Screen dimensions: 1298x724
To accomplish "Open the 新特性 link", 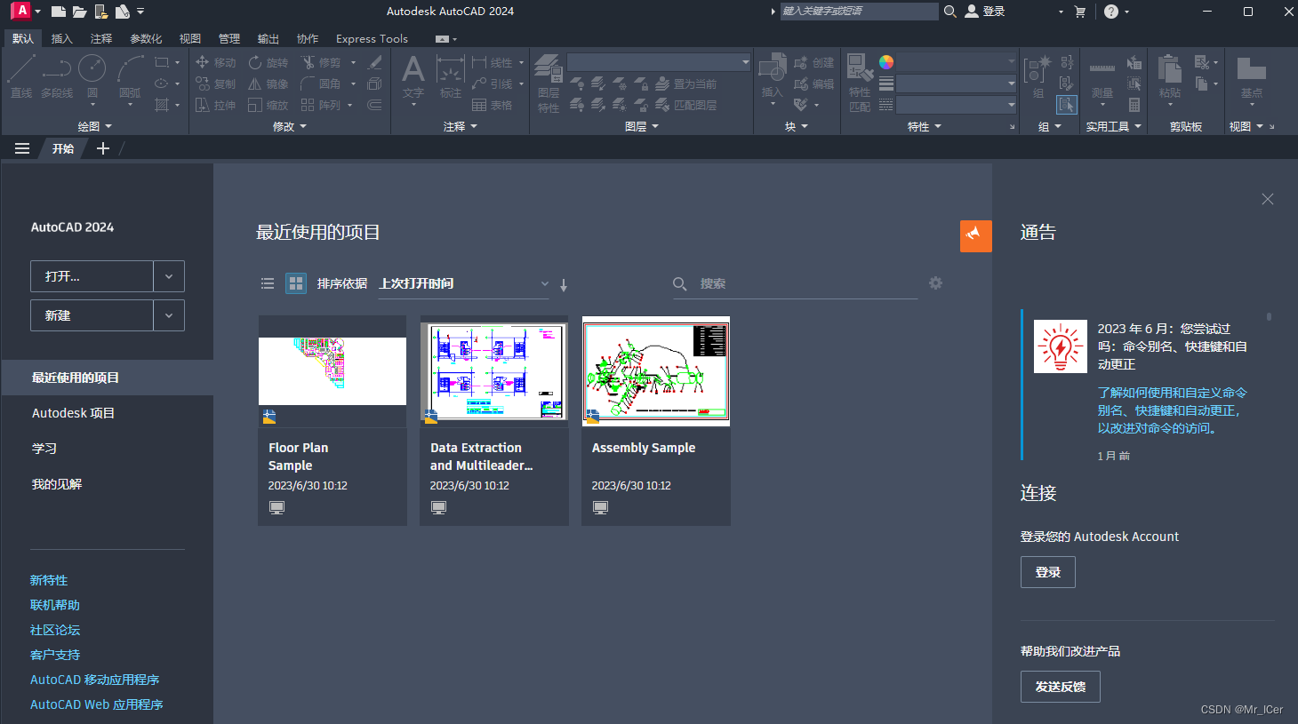I will (x=49, y=580).
